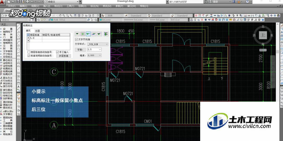Click the Undo arrow in quick access bar

(32, 2)
